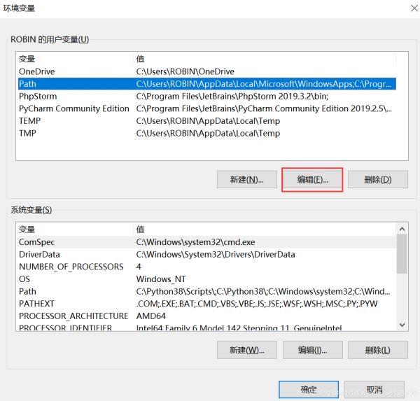Click system list scroll down arrow
Screen dimensions: 420x401
(x=402, y=325)
